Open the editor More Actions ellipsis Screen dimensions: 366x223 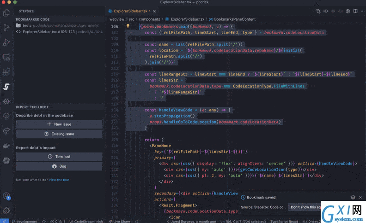[362, 11]
